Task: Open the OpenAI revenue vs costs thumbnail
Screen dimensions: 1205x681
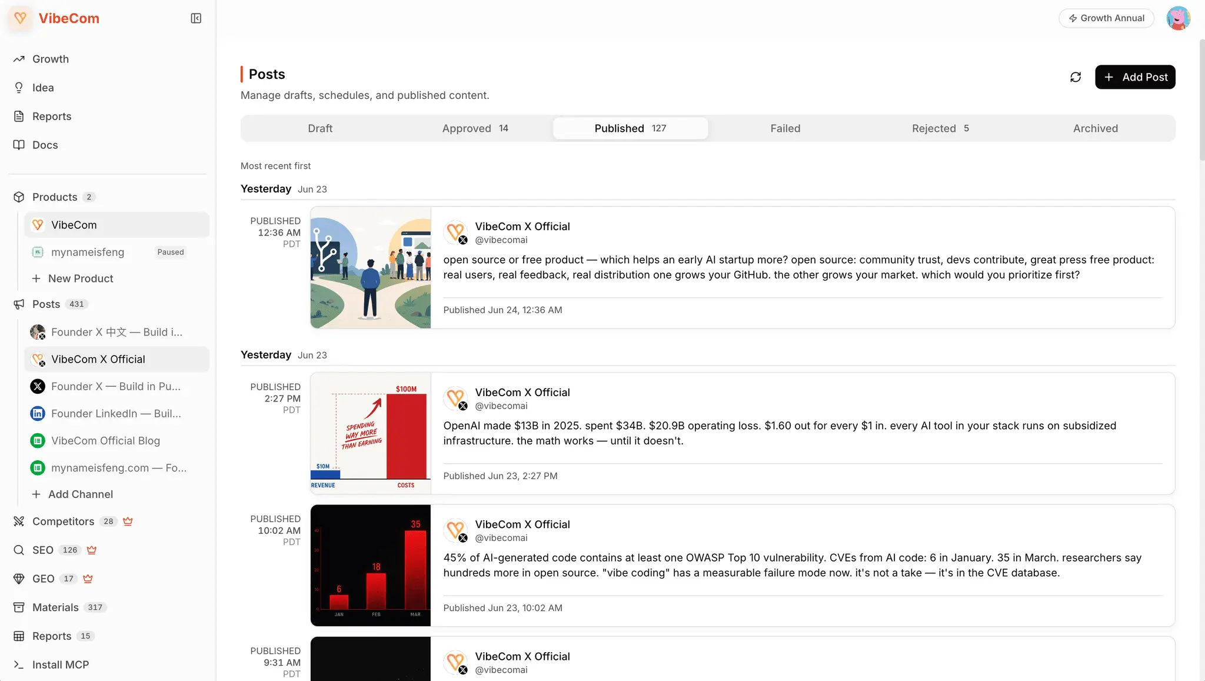Action: (371, 433)
